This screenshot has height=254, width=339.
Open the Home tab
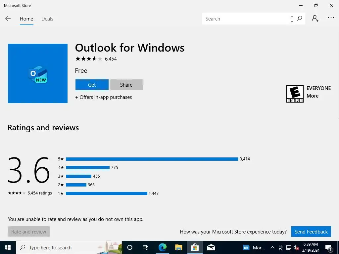pyautogui.click(x=26, y=19)
